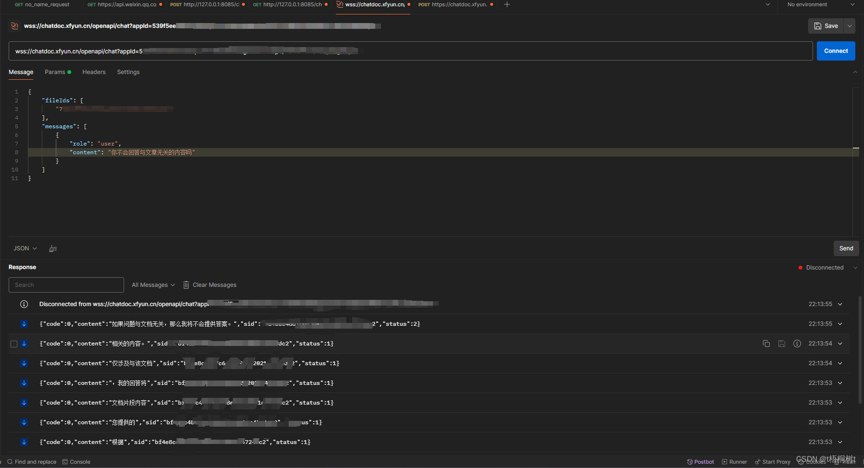Open the Console panel
The width and height of the screenshot is (864, 468).
[76, 462]
